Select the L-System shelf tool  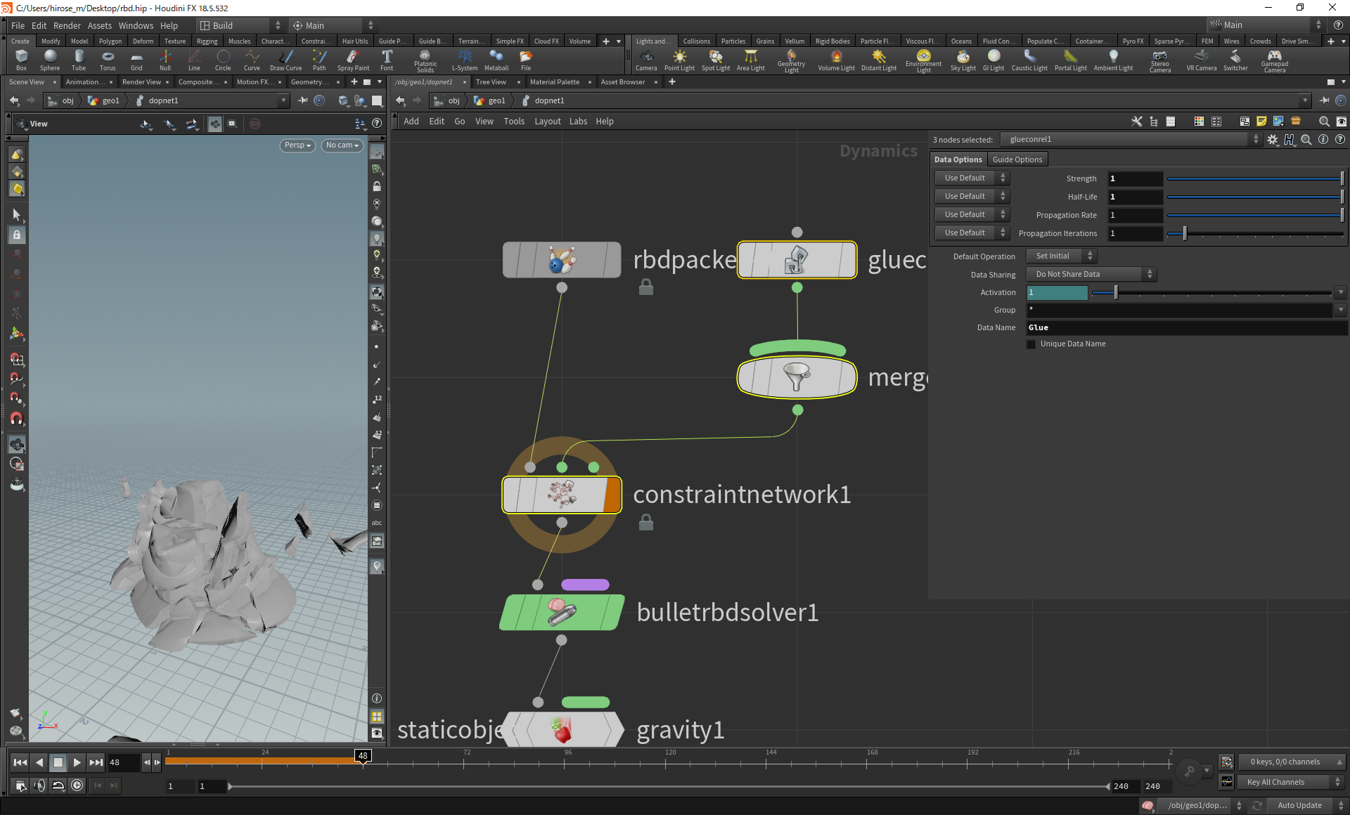click(x=465, y=60)
